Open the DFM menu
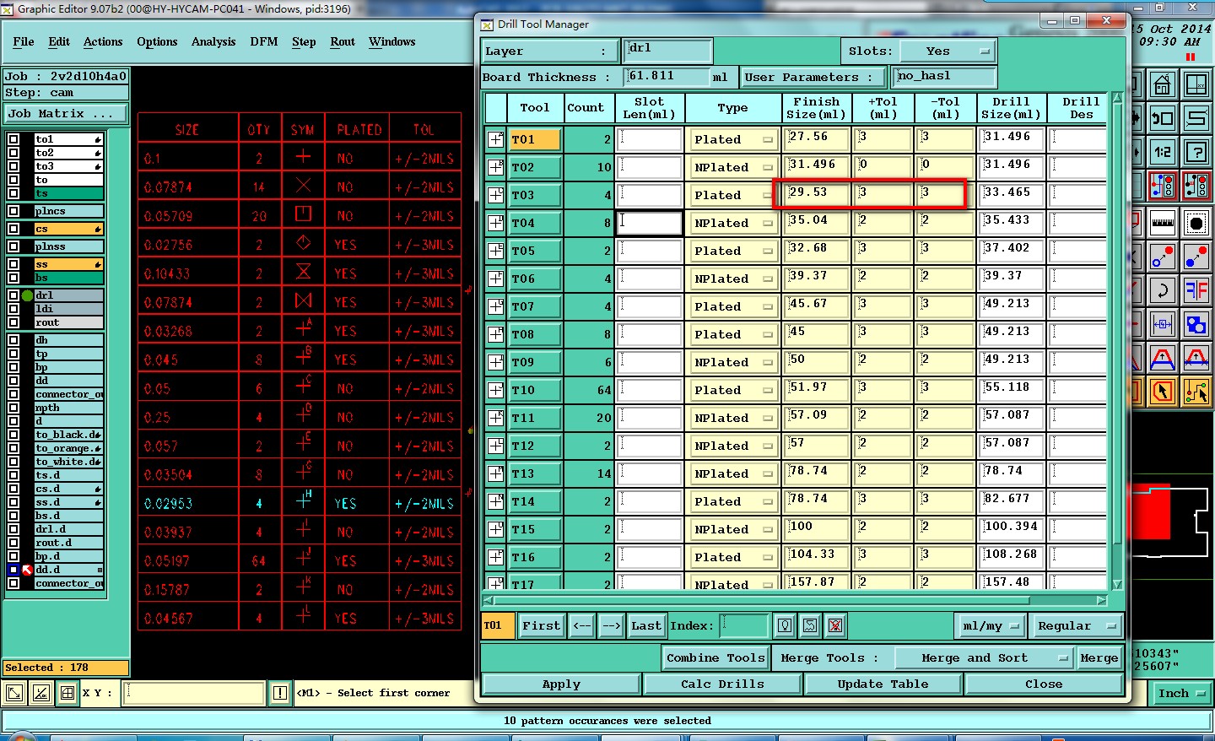Screen dimensions: 1215x741 264,41
